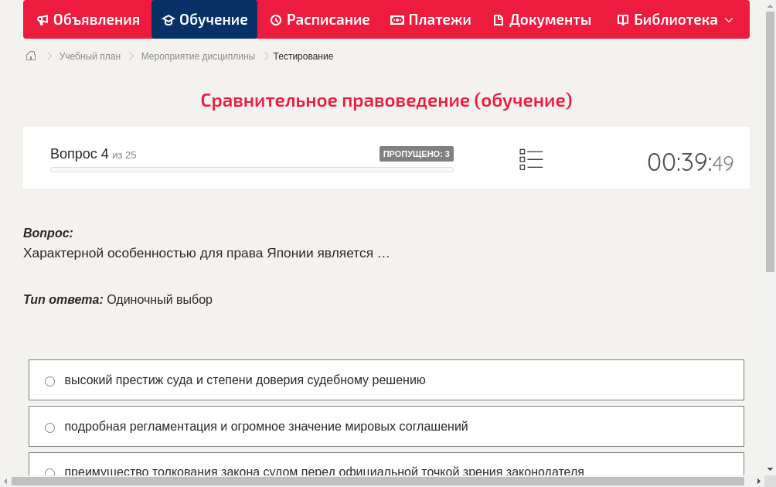Click the home icon in the breadcrumb
Image resolution: width=776 pixels, height=487 pixels.
tap(30, 56)
